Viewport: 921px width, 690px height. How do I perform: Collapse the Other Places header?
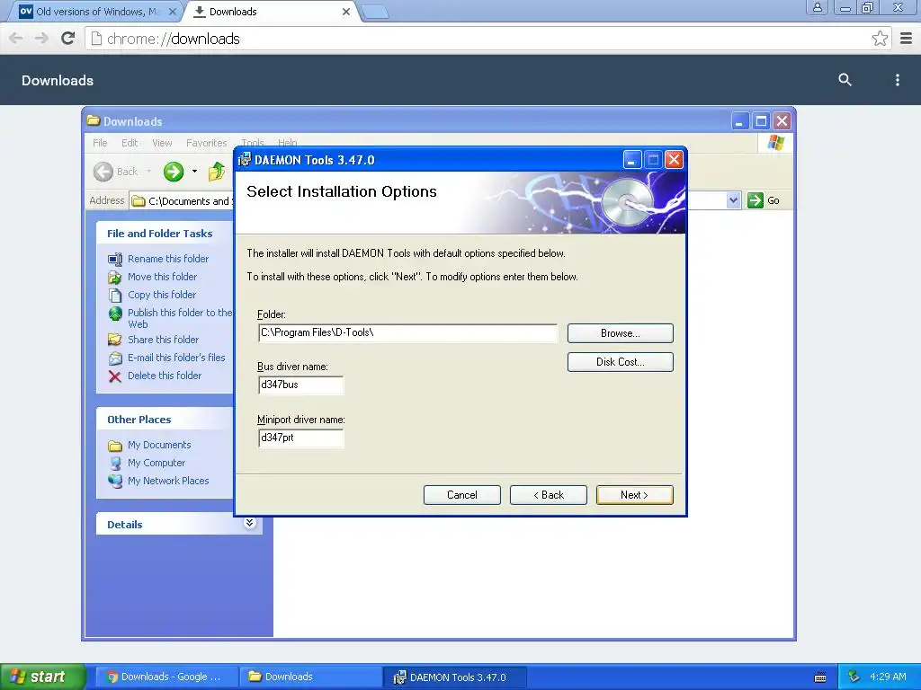click(165, 420)
